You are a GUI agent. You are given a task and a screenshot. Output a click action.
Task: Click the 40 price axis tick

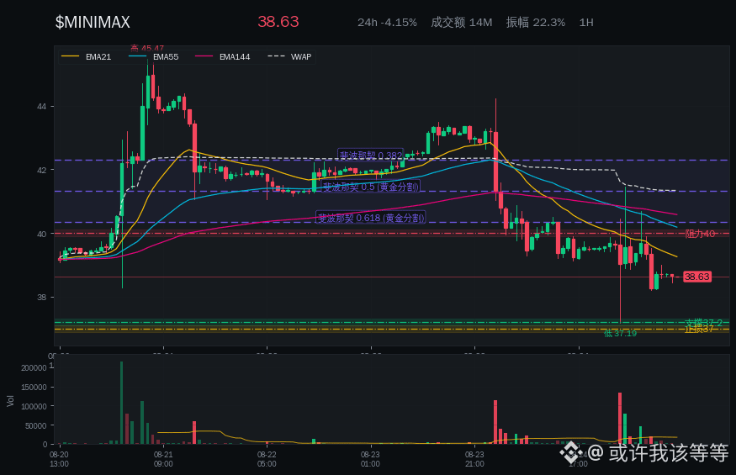[42, 234]
